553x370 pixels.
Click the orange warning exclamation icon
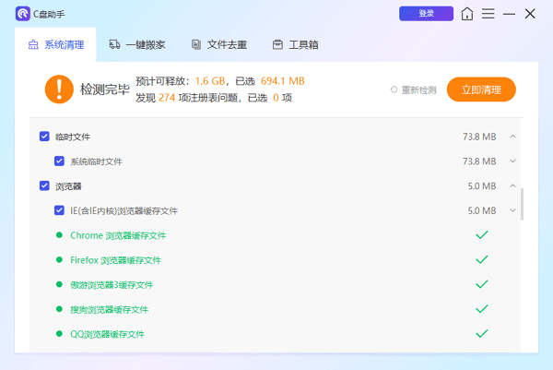pyautogui.click(x=58, y=90)
